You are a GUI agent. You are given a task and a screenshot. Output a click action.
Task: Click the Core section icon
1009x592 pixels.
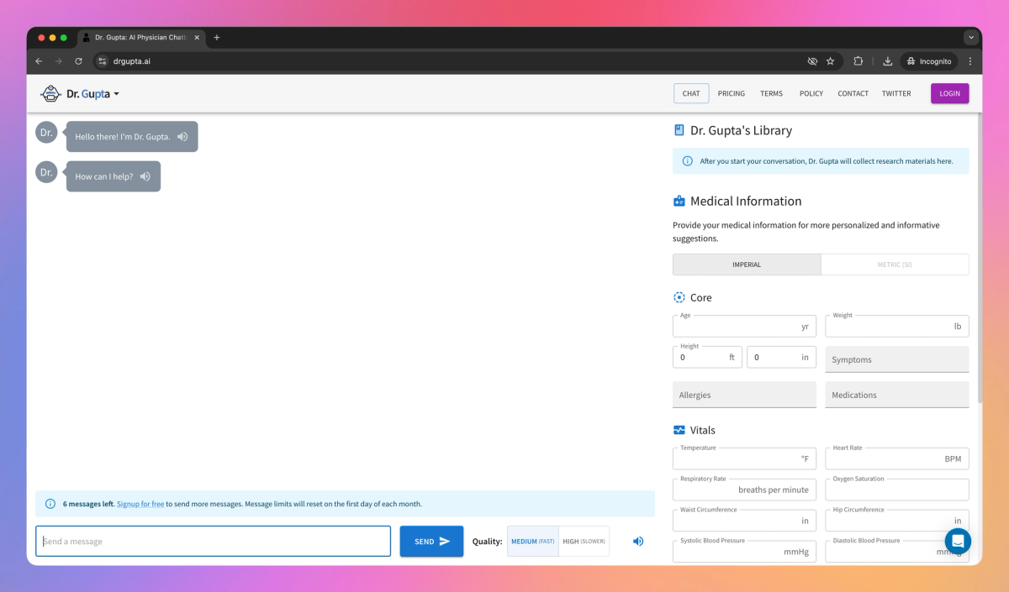tap(679, 297)
